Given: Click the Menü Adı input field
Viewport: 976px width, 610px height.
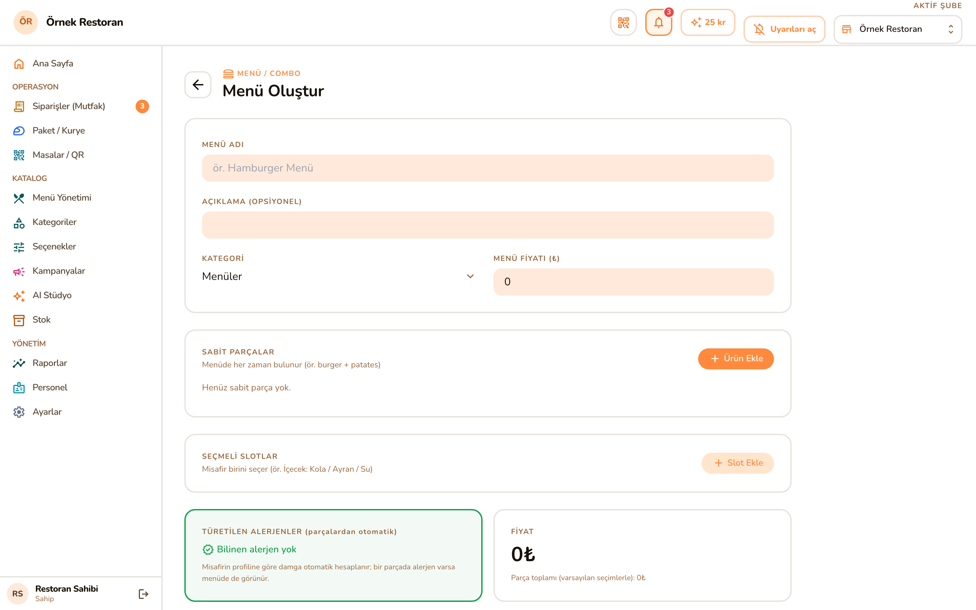Looking at the screenshot, I should [488, 168].
